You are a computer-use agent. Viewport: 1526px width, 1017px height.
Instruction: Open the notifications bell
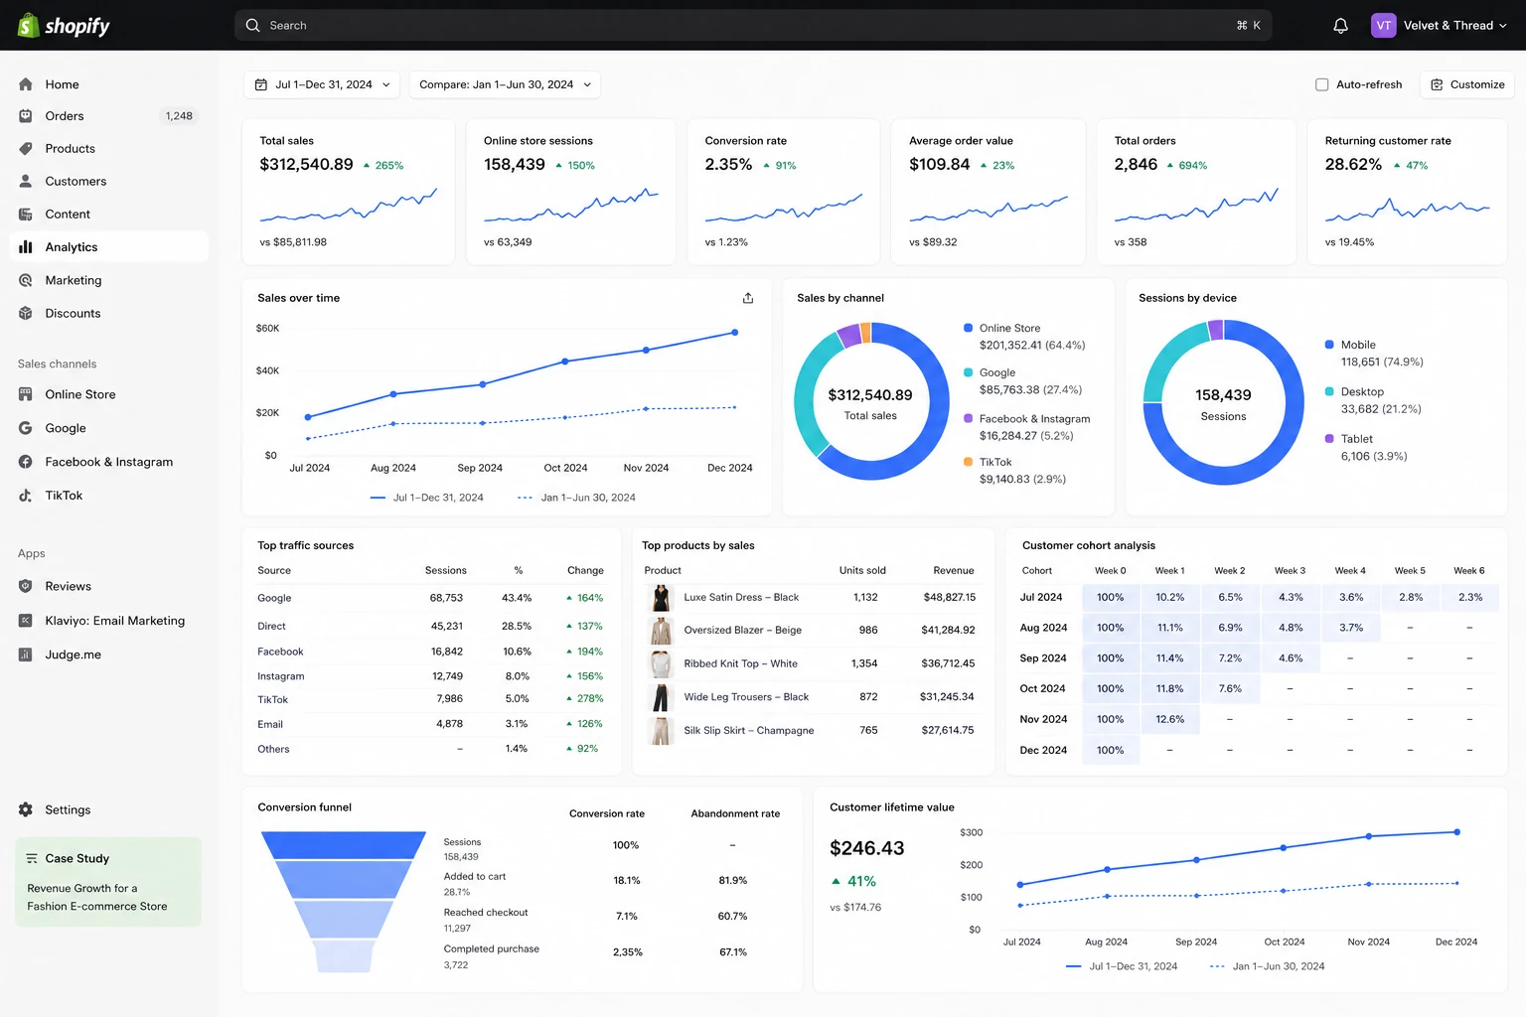tap(1340, 26)
